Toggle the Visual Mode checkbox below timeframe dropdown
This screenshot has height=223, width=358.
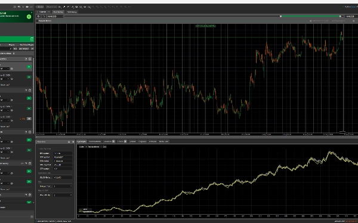[x=38, y=21]
